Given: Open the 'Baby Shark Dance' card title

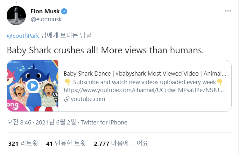Looking at the screenshot, I should pyautogui.click(x=145, y=74).
